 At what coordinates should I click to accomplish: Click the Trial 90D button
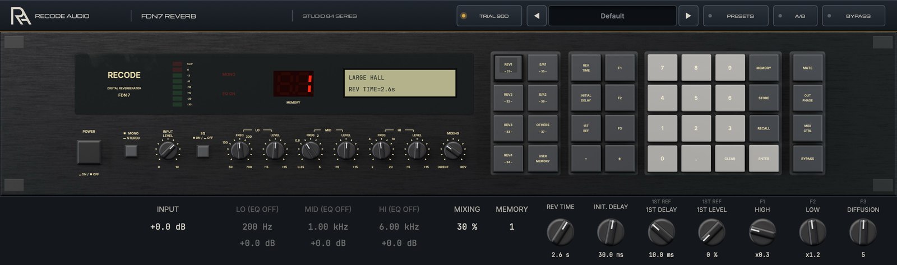(489, 16)
